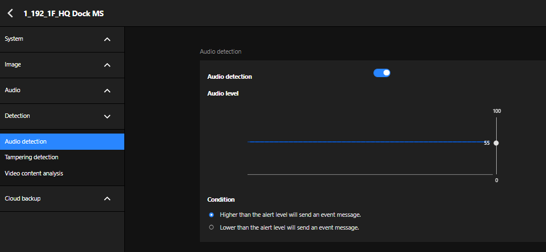Click the Cloud backup section label
546x252 pixels.
coord(22,198)
